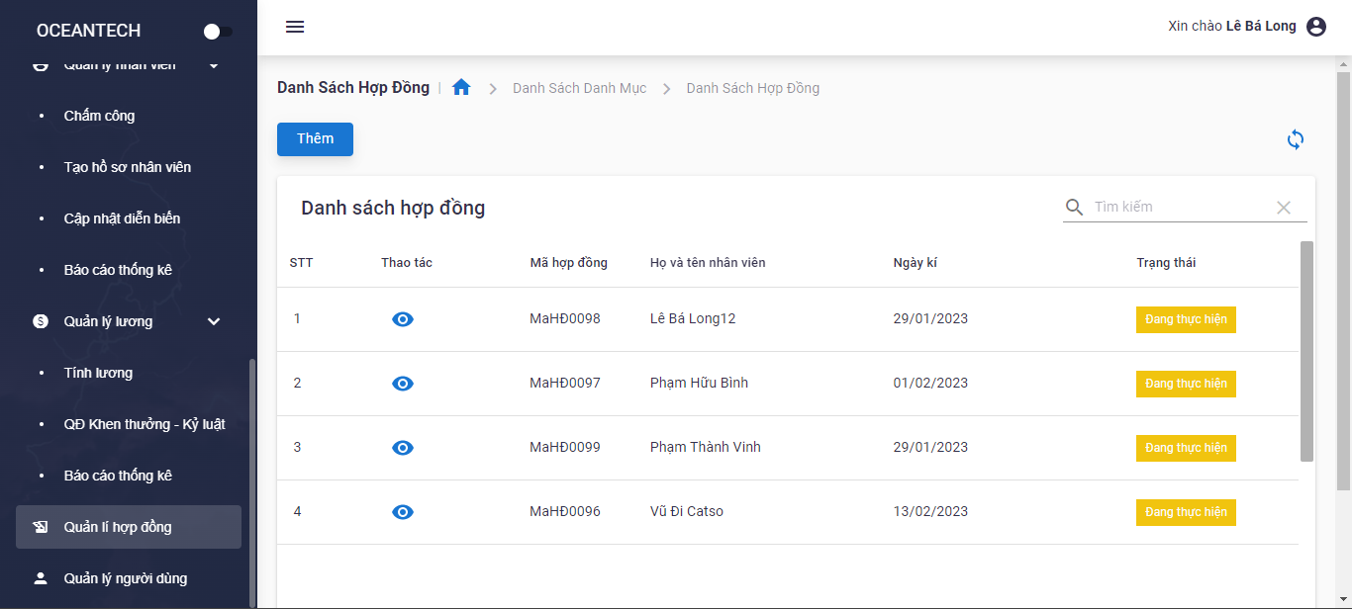View contract MaHĐ0097 with eye icon
The height and width of the screenshot is (609, 1352).
coord(403,384)
